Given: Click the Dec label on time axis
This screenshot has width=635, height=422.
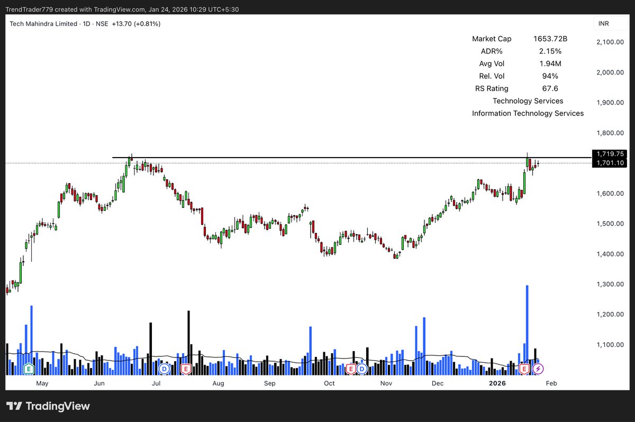Looking at the screenshot, I should pos(437,383).
